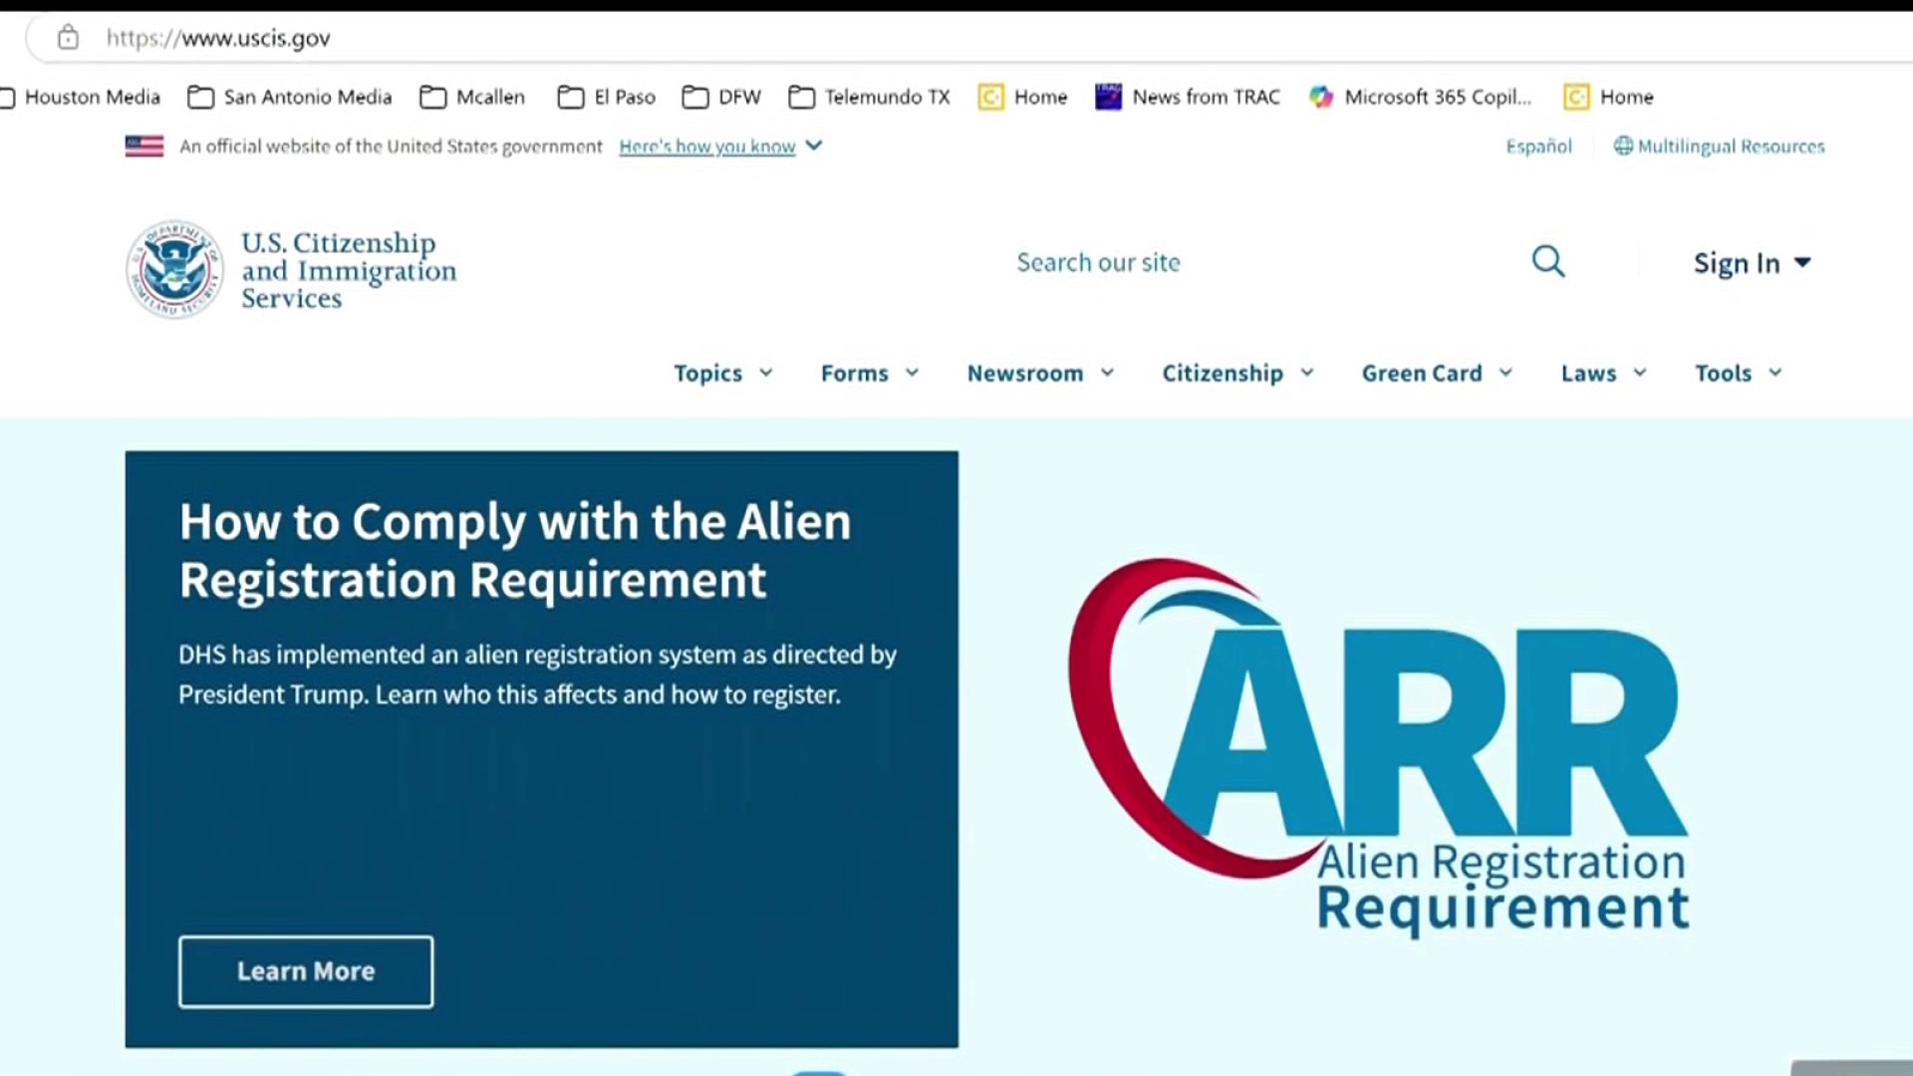
Task: Expand the Green Card menu
Action: pos(1437,374)
